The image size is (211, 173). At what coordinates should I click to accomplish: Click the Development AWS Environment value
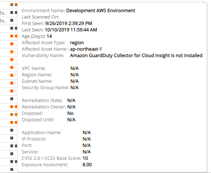(101, 11)
